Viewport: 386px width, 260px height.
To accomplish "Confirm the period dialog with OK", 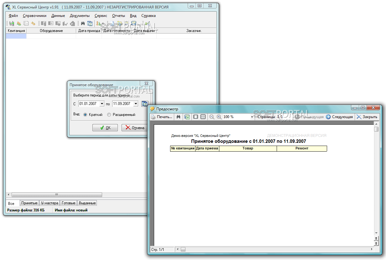I will click(x=105, y=127).
